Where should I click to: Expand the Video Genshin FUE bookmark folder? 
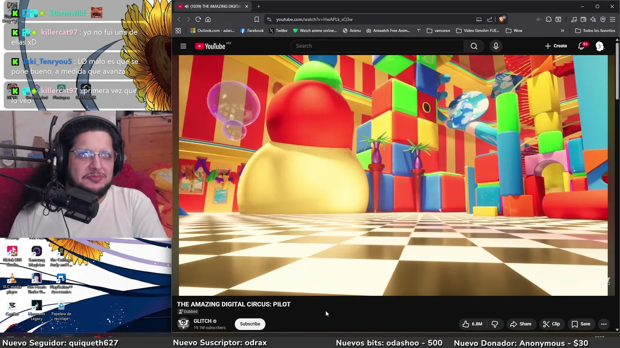[478, 30]
